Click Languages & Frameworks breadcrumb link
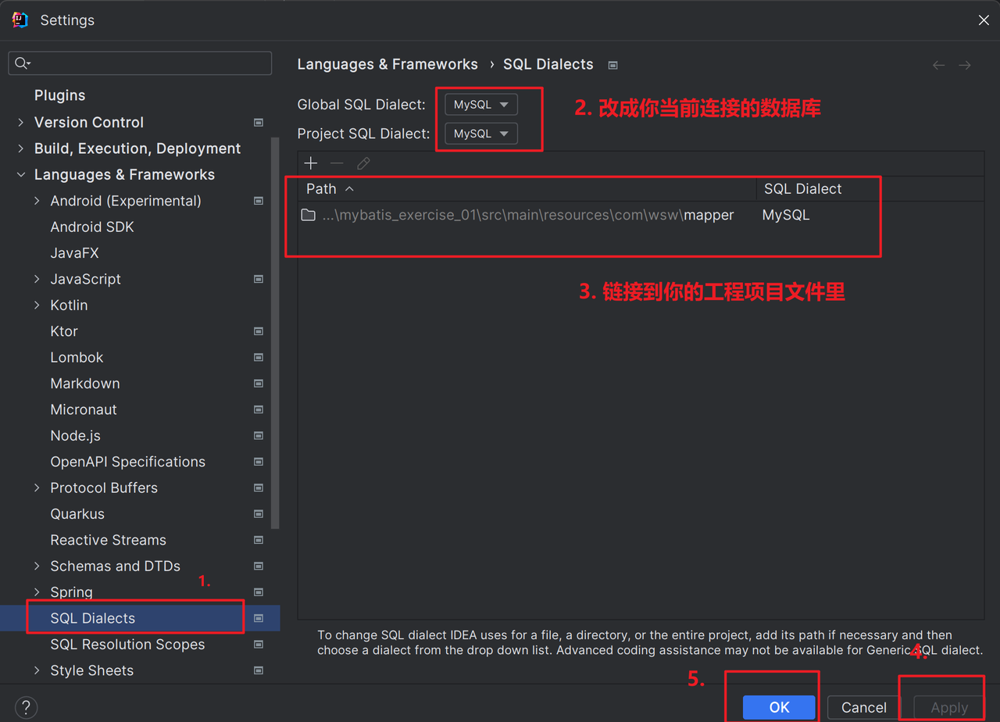 387,65
